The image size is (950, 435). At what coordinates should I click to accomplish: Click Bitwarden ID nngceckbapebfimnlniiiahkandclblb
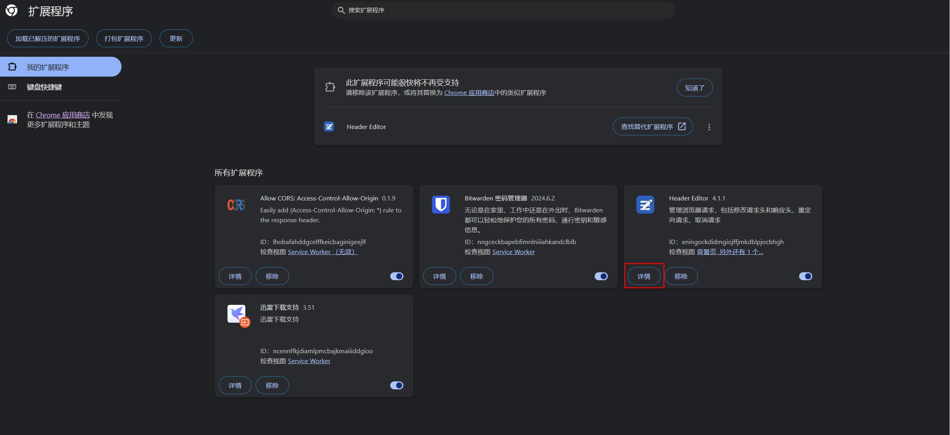526,242
